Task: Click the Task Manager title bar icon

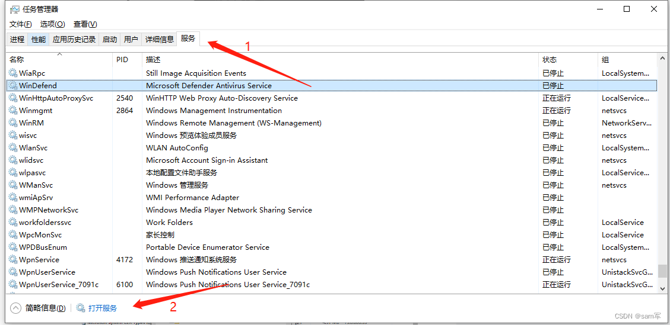Action: [x=14, y=9]
